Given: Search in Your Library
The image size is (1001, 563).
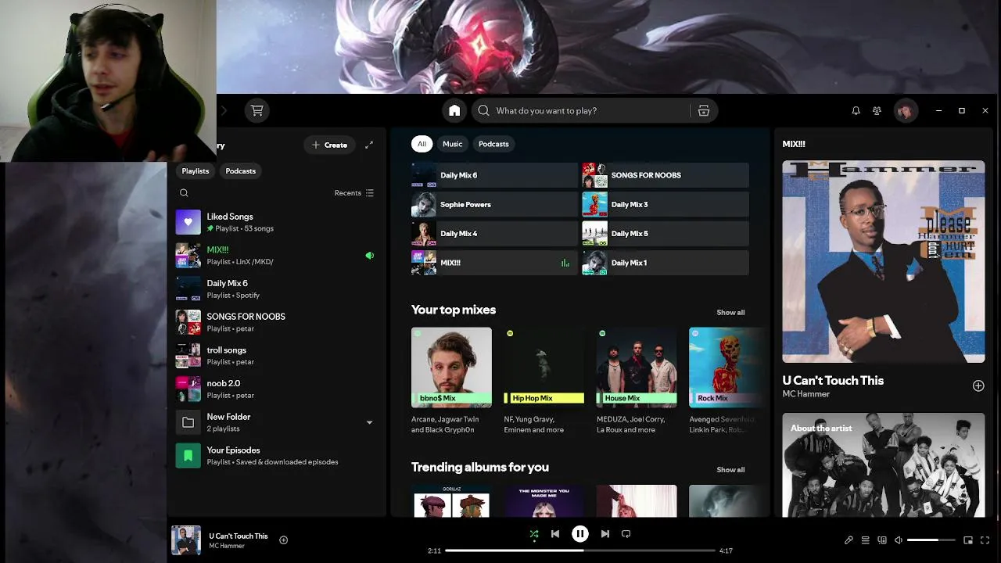Looking at the screenshot, I should coord(184,193).
